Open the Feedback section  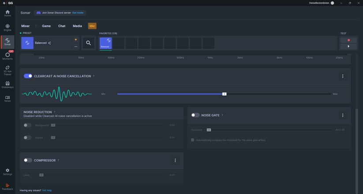click(x=7, y=187)
